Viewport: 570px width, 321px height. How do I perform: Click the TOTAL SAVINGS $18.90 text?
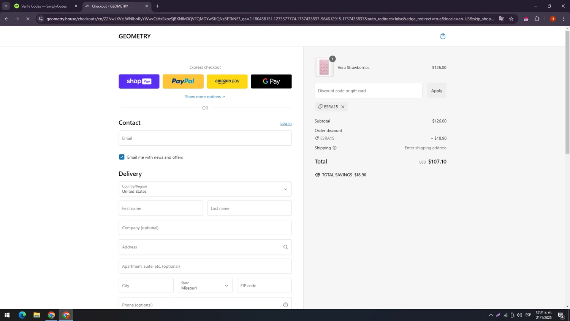344,175
